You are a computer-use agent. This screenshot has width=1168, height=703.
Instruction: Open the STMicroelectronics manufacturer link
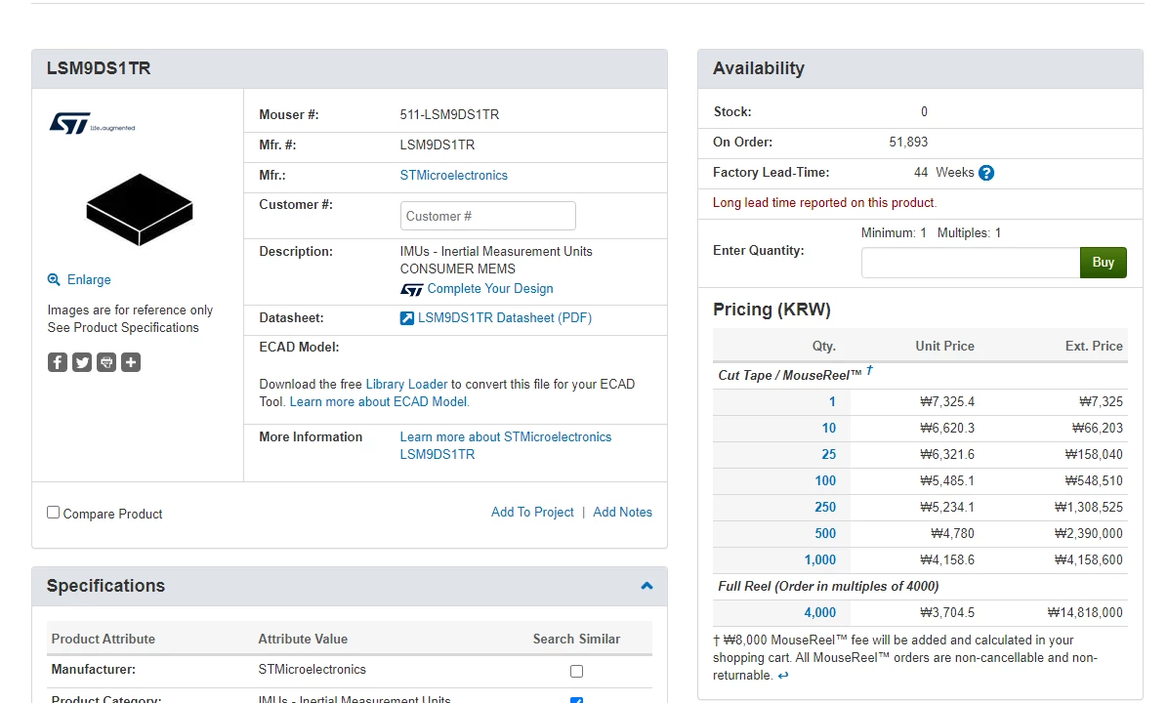[454, 175]
